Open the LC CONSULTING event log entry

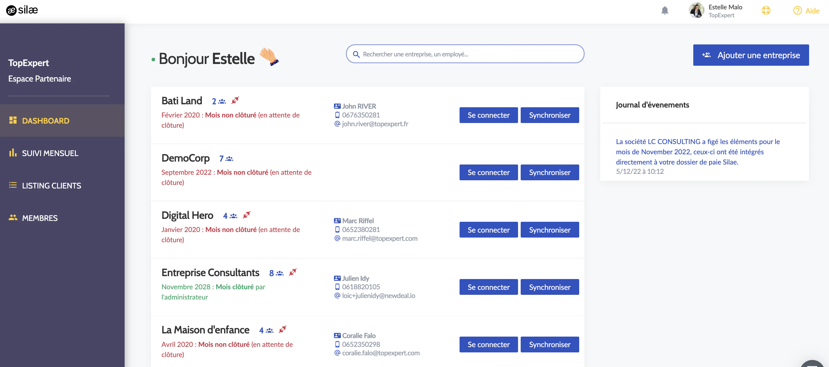pos(697,152)
